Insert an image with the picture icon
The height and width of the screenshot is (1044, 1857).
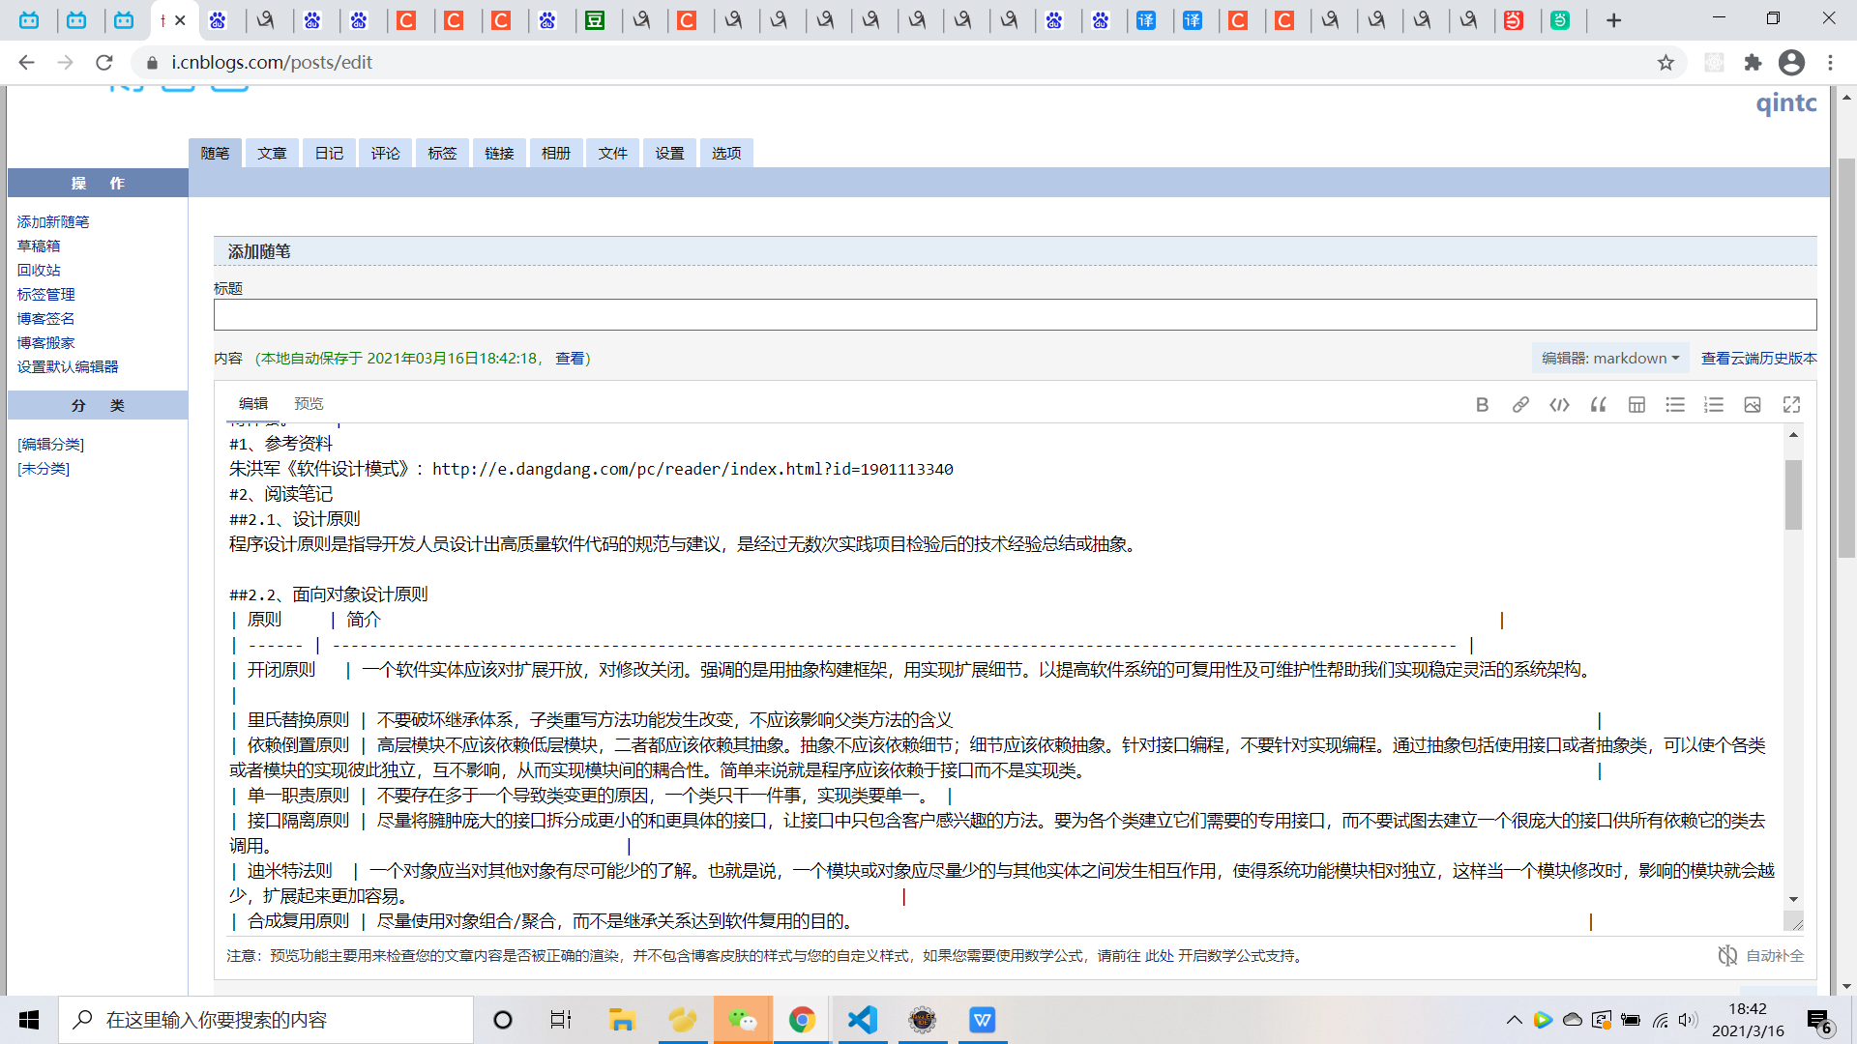coord(1753,405)
